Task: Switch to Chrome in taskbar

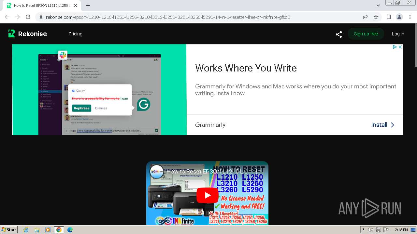Action: pyautogui.click(x=59, y=230)
